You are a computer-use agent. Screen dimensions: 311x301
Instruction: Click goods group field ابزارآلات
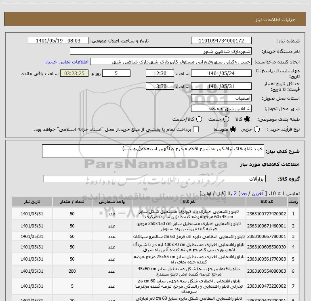155,179
